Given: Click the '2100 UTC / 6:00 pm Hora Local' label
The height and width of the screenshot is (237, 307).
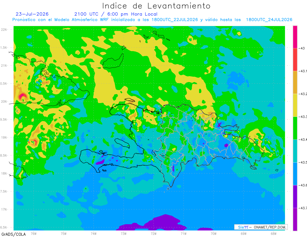Looking at the screenshot, I should (116, 14).
